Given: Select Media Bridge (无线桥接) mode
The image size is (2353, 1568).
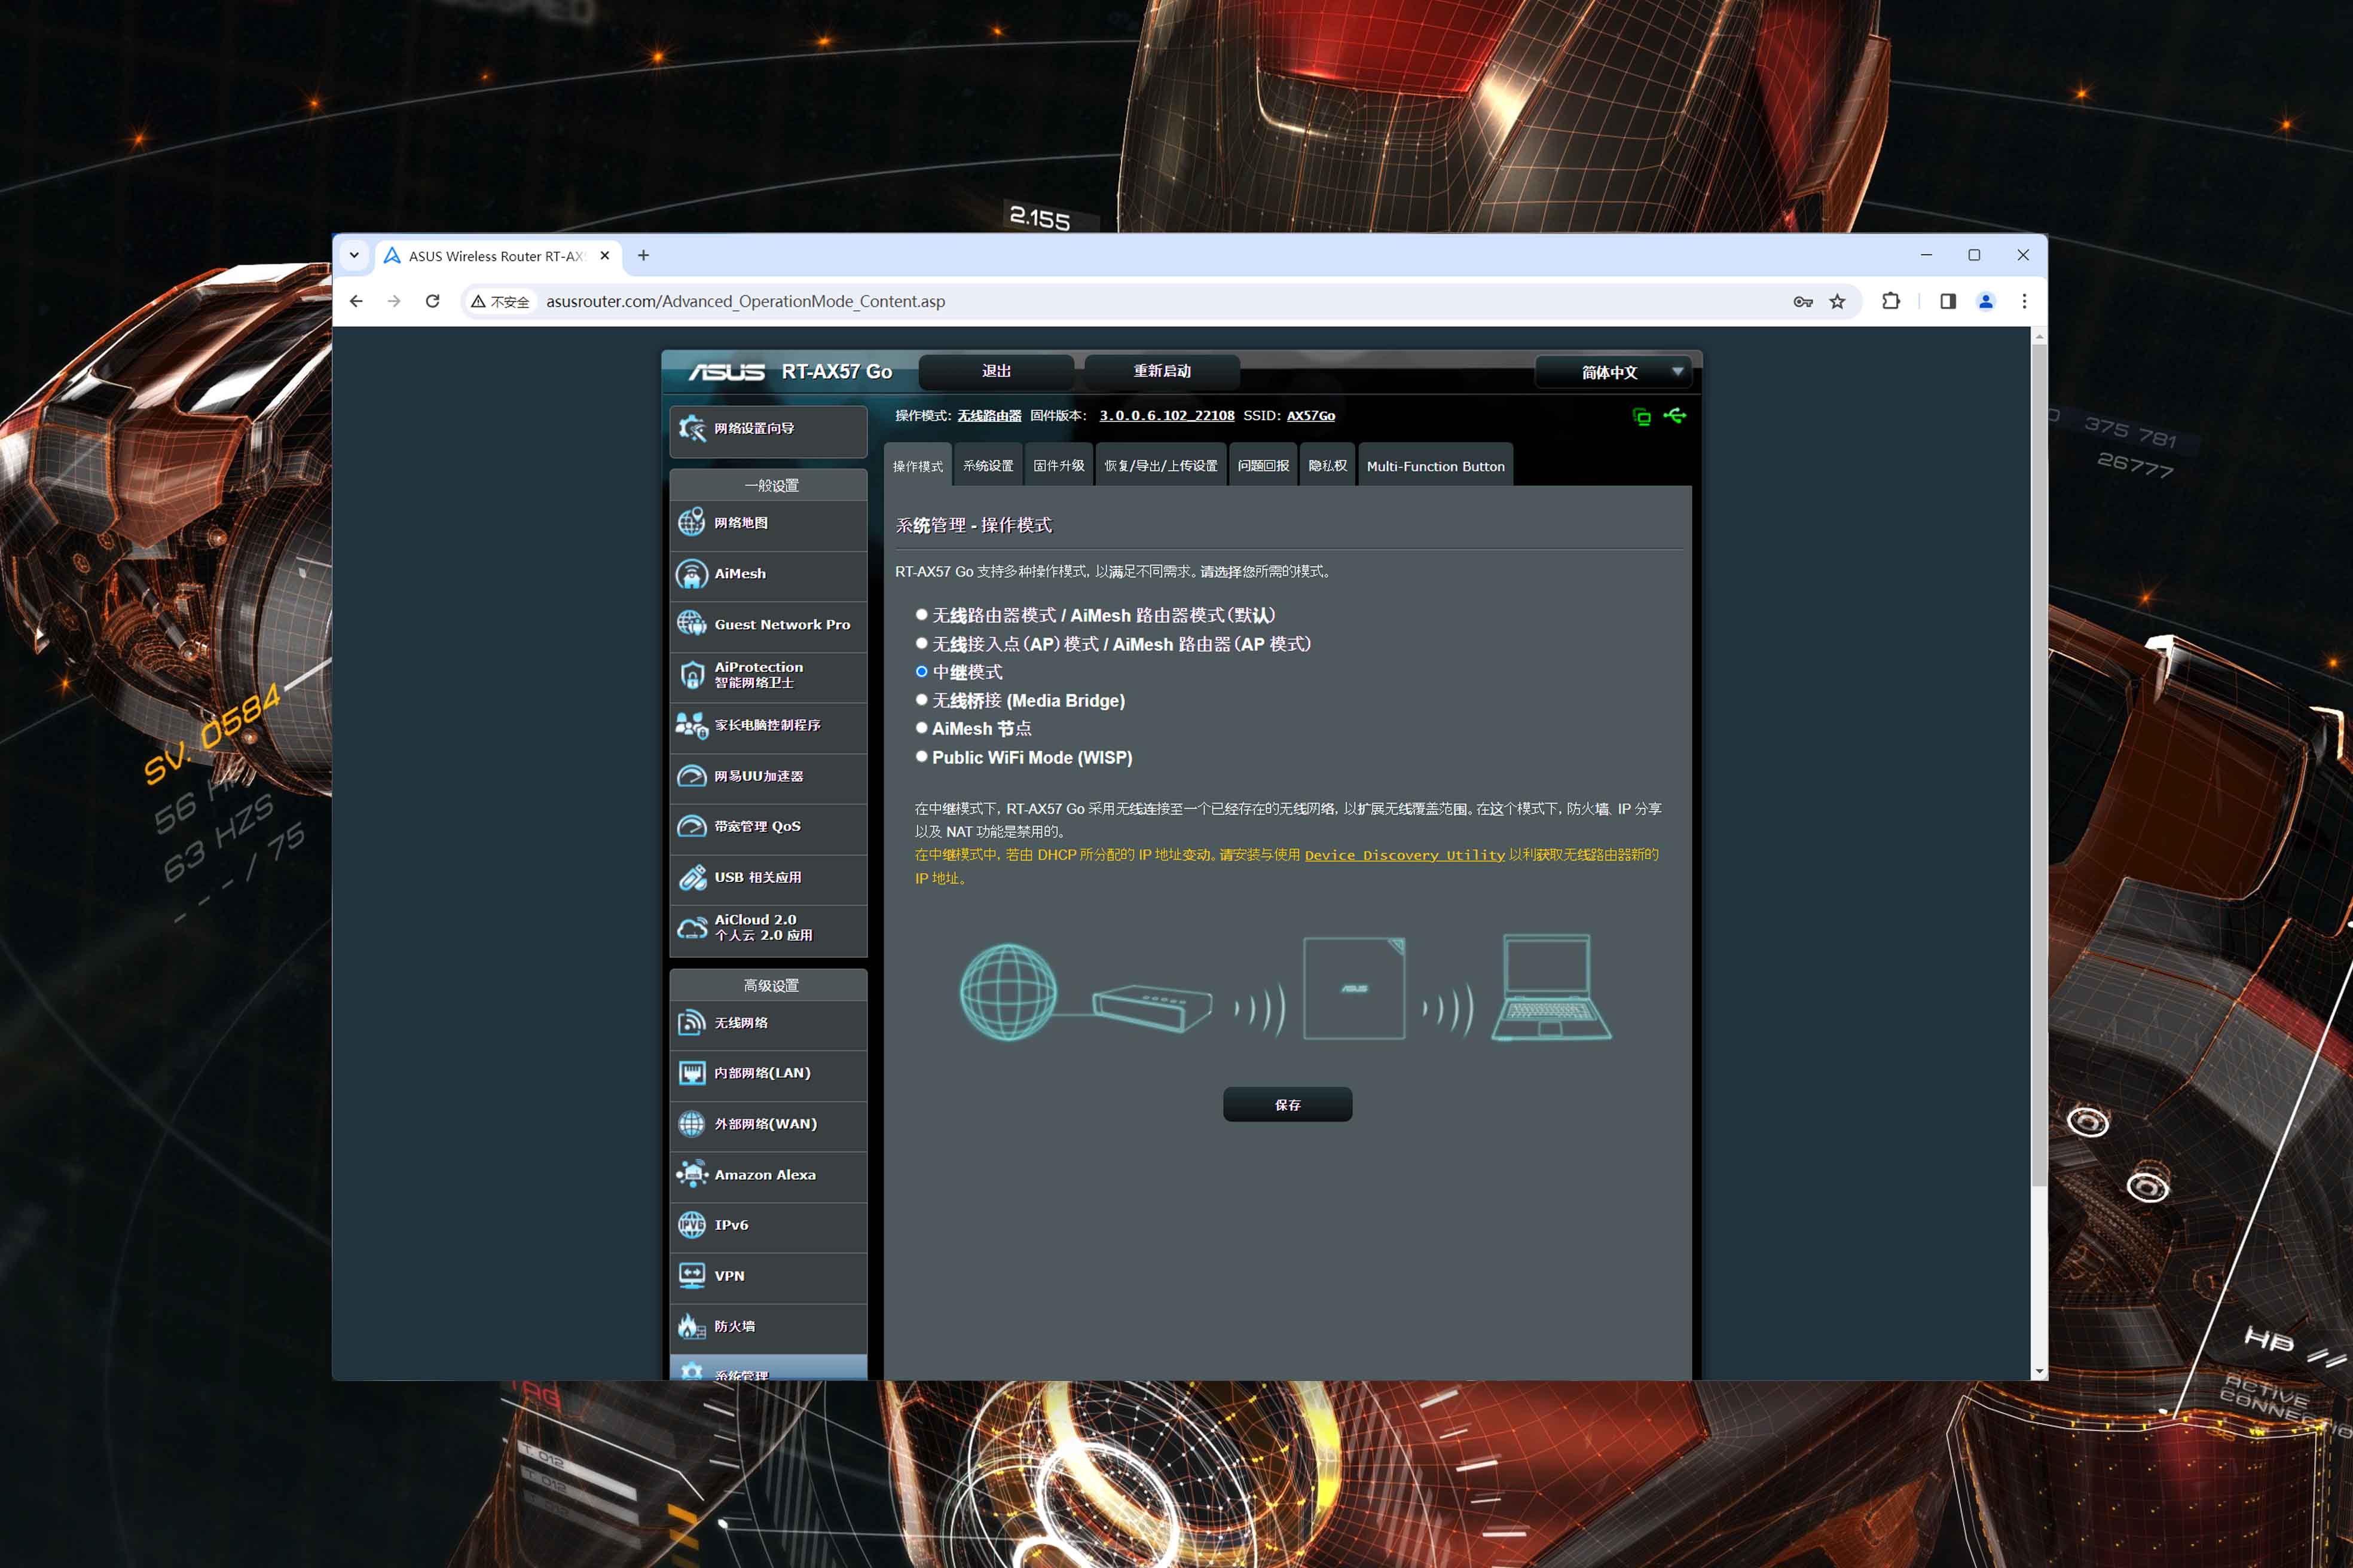Looking at the screenshot, I should [x=921, y=700].
